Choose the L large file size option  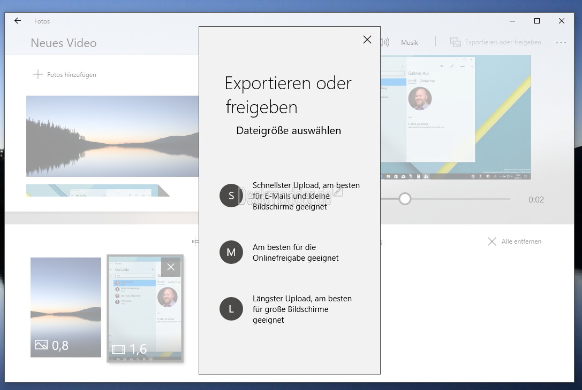point(231,309)
